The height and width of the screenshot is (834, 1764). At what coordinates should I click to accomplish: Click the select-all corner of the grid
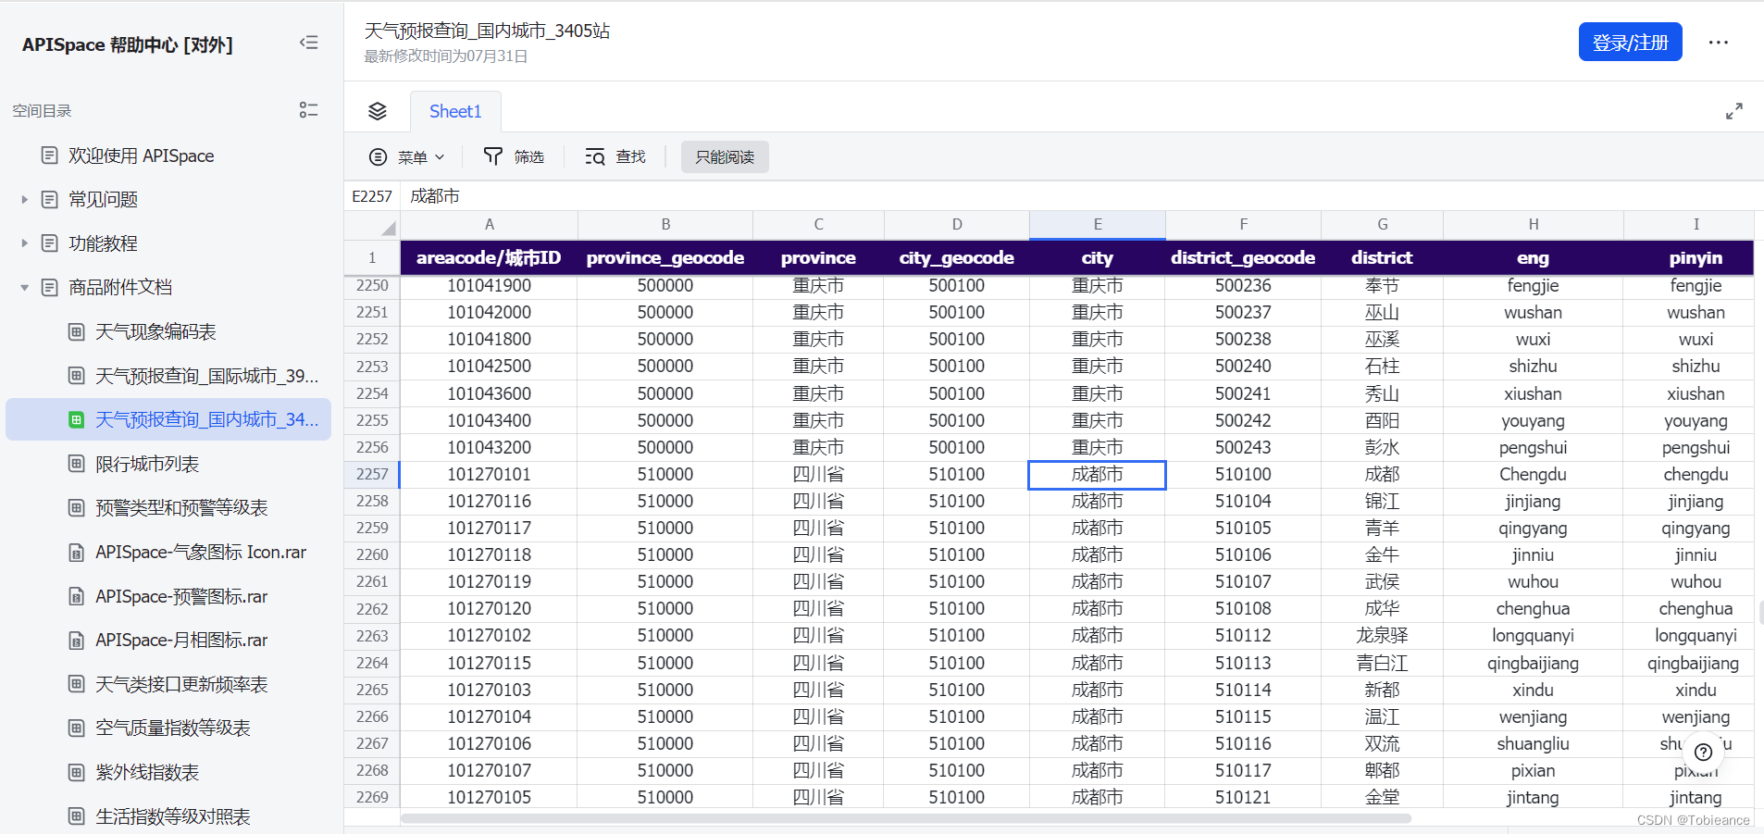pos(372,225)
